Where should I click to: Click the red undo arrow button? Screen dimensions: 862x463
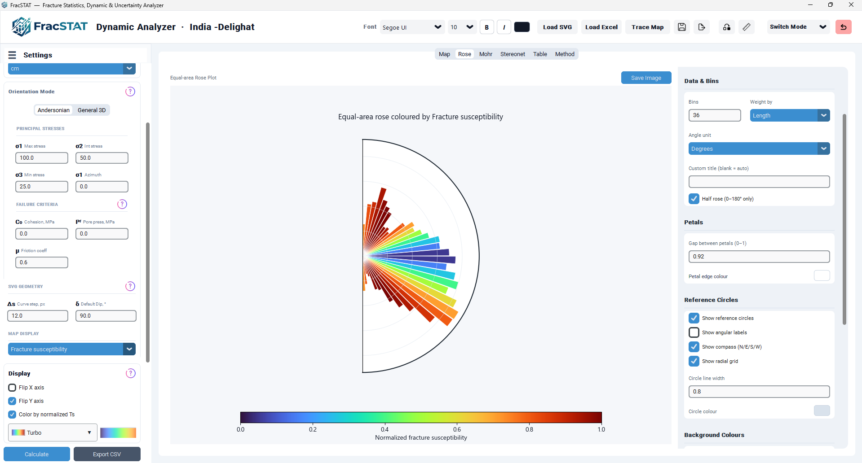[843, 27]
